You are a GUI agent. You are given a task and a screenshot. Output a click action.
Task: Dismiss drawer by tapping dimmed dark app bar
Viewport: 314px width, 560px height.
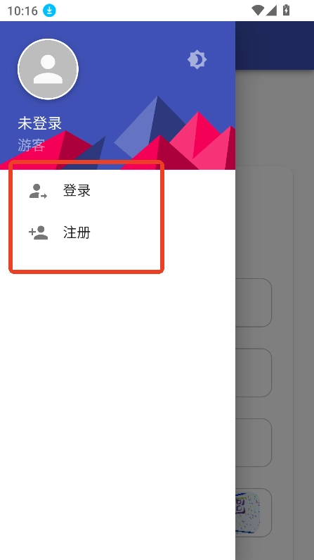[x=275, y=45]
